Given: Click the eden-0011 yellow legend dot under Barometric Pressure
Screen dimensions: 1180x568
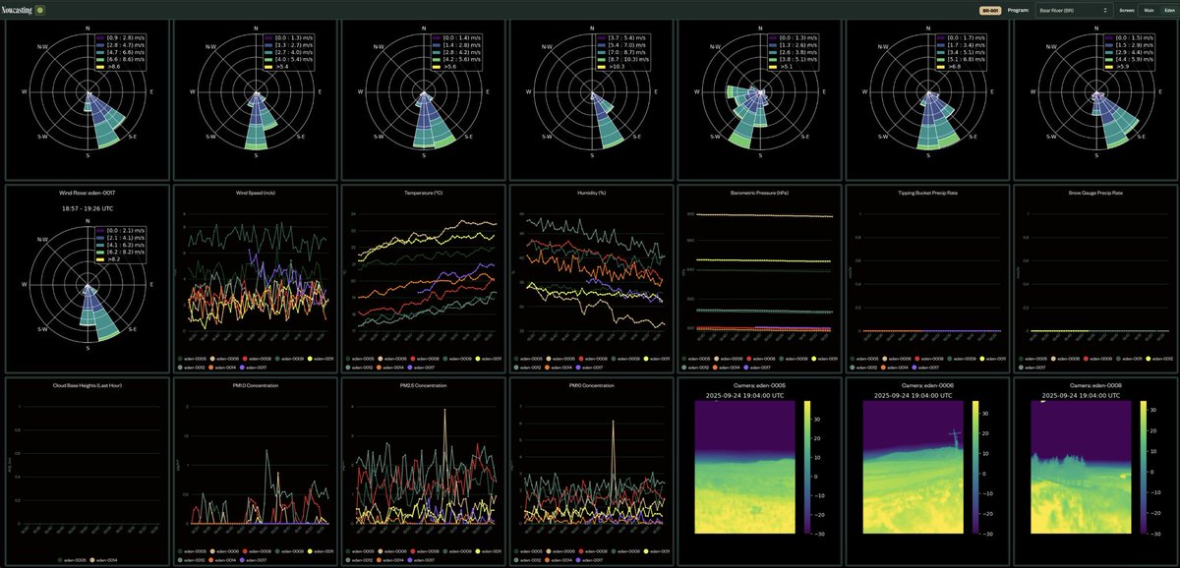Looking at the screenshot, I should pyautogui.click(x=813, y=359).
